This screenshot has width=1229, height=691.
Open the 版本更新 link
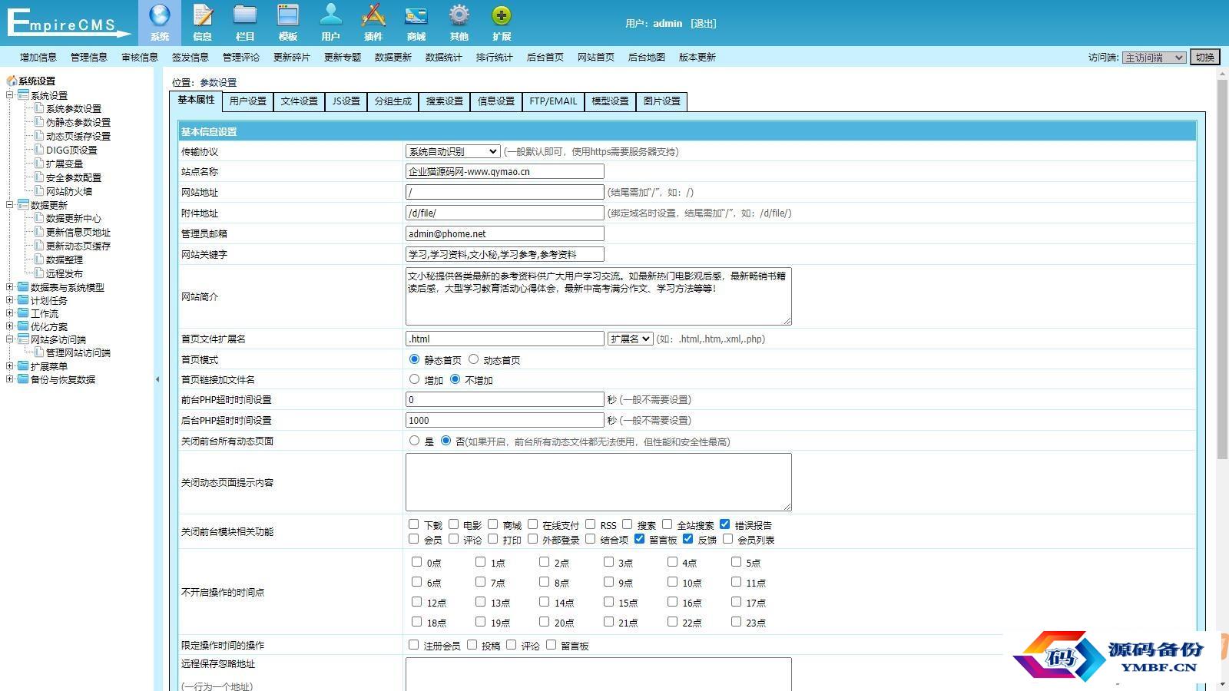pos(697,58)
